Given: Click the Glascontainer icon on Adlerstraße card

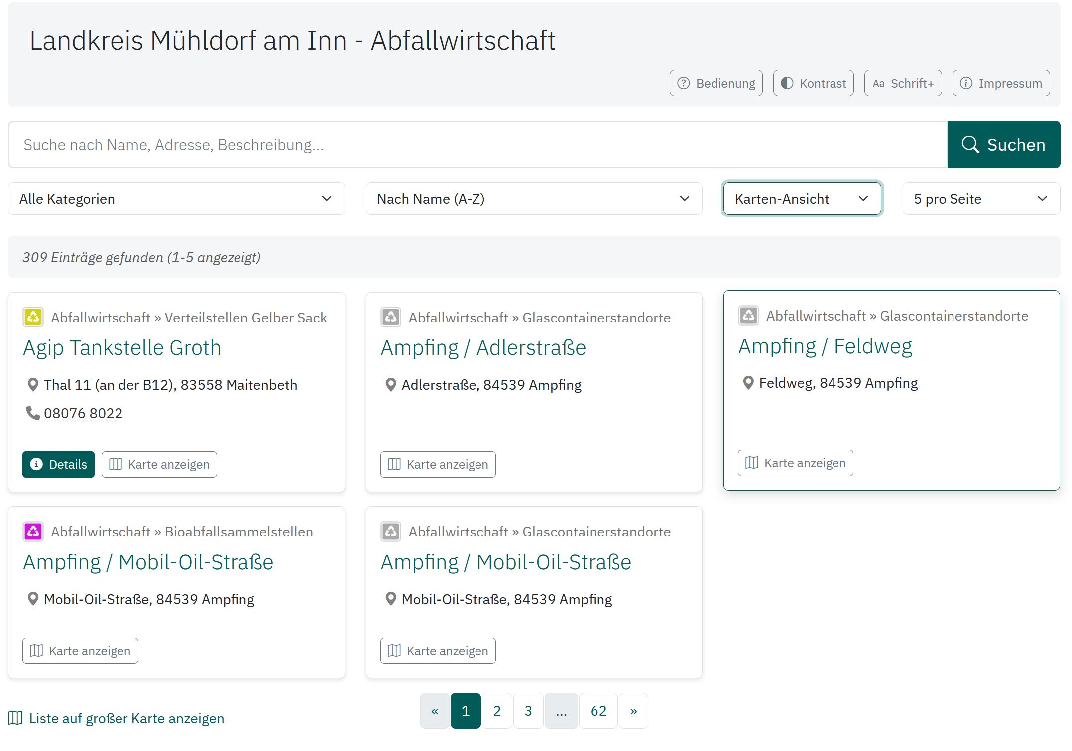Looking at the screenshot, I should [391, 317].
